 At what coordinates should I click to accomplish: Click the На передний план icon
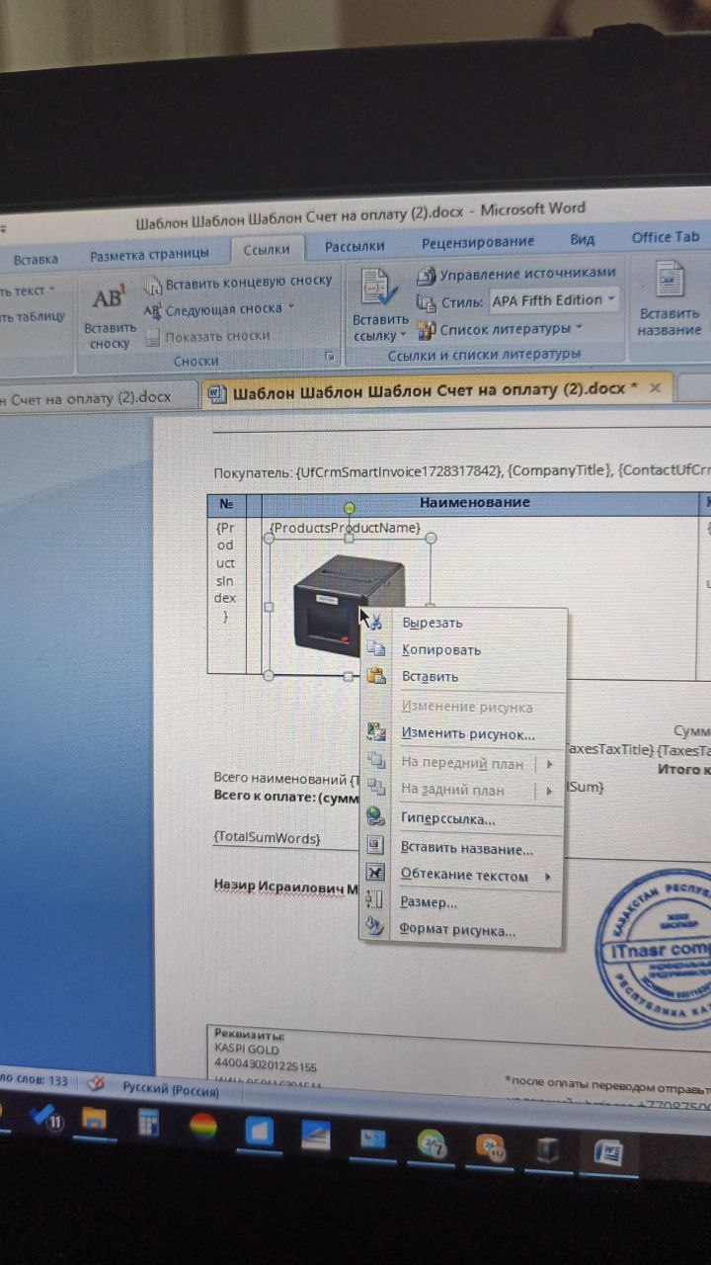[x=375, y=762]
